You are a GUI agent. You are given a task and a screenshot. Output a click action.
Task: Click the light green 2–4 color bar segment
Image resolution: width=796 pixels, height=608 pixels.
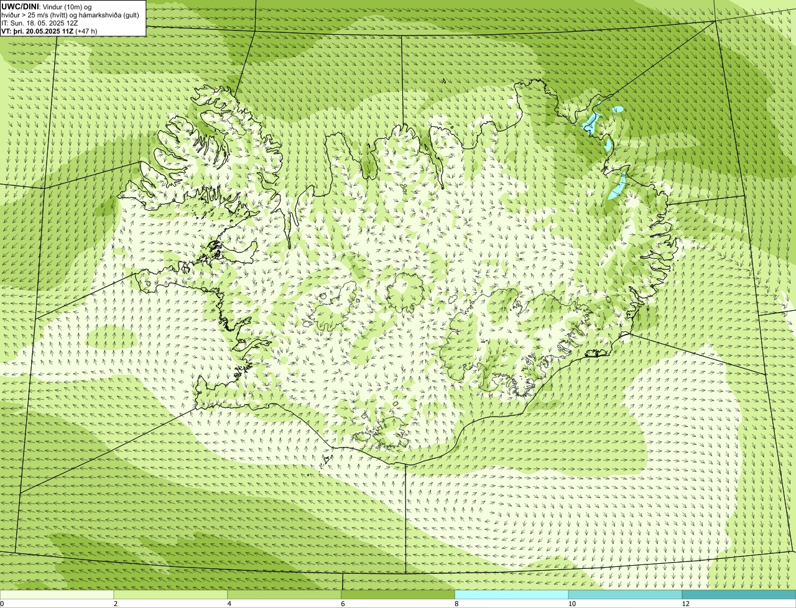click(171, 594)
